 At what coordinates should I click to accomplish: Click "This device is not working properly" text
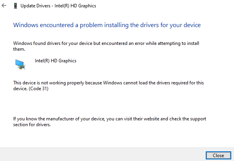click(x=50, y=83)
